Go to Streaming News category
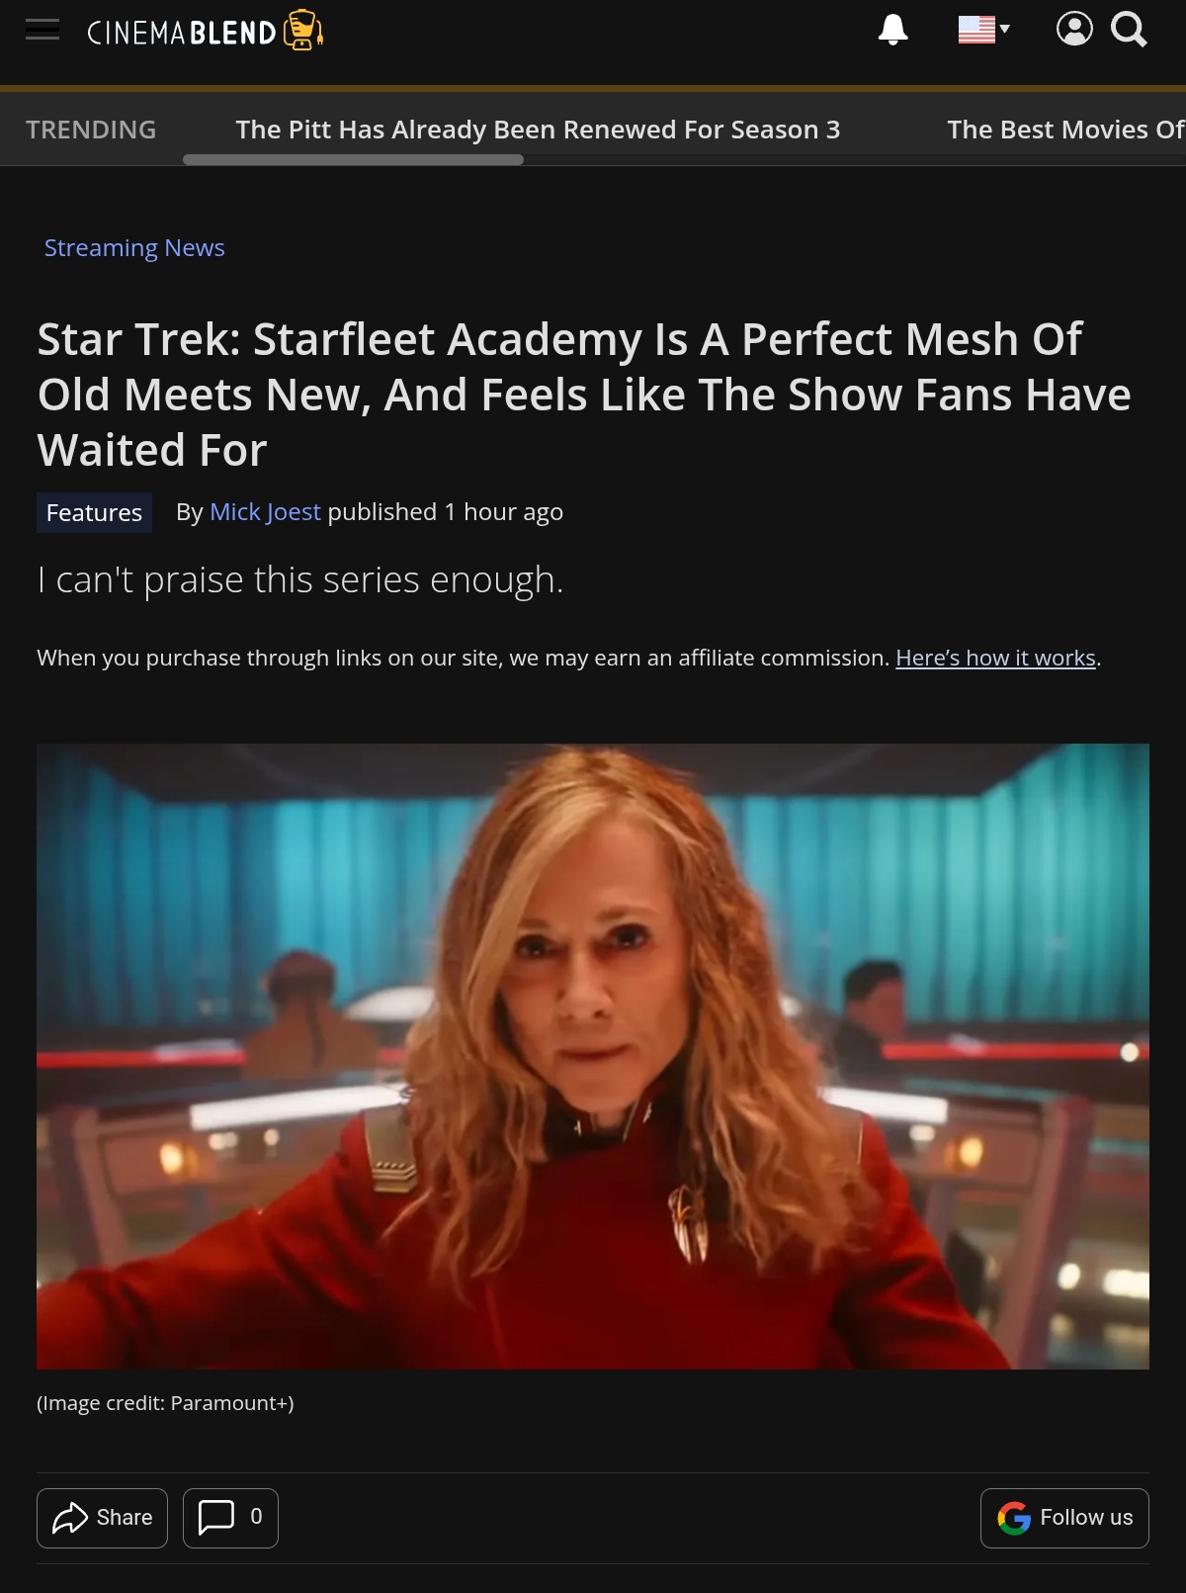This screenshot has width=1186, height=1593. [x=134, y=247]
